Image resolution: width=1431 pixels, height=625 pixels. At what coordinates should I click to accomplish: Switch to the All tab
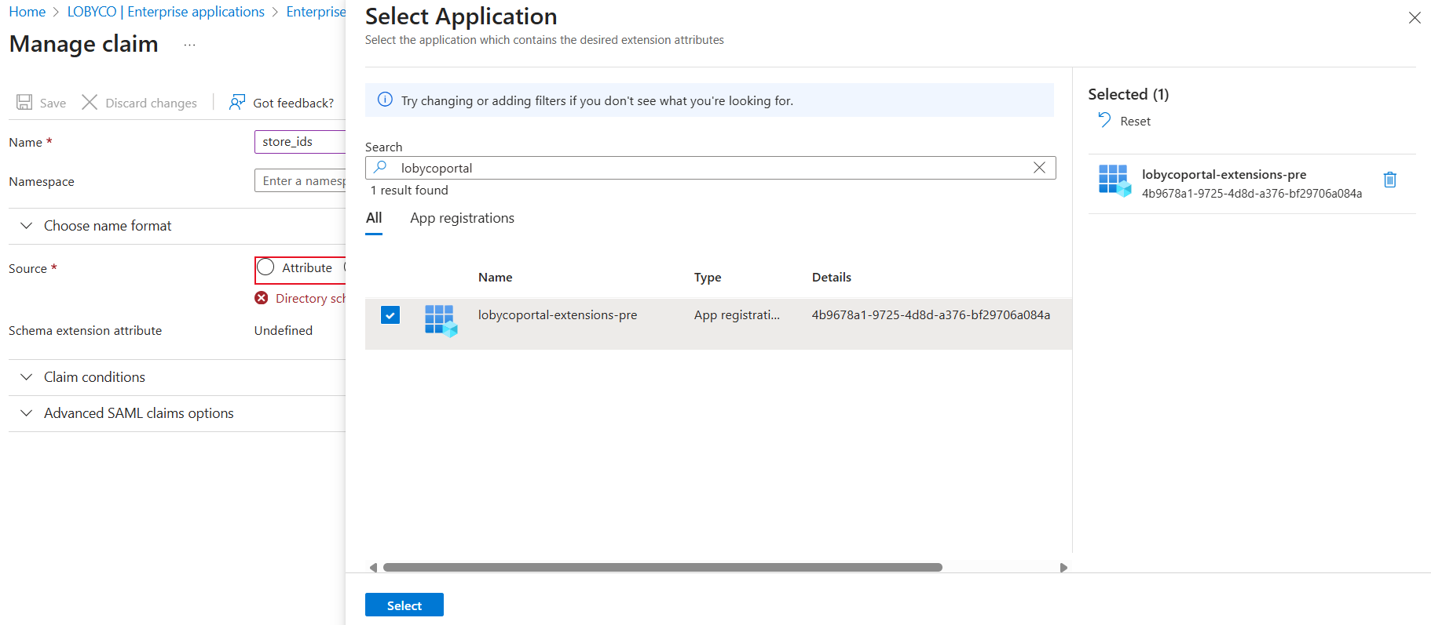374,218
